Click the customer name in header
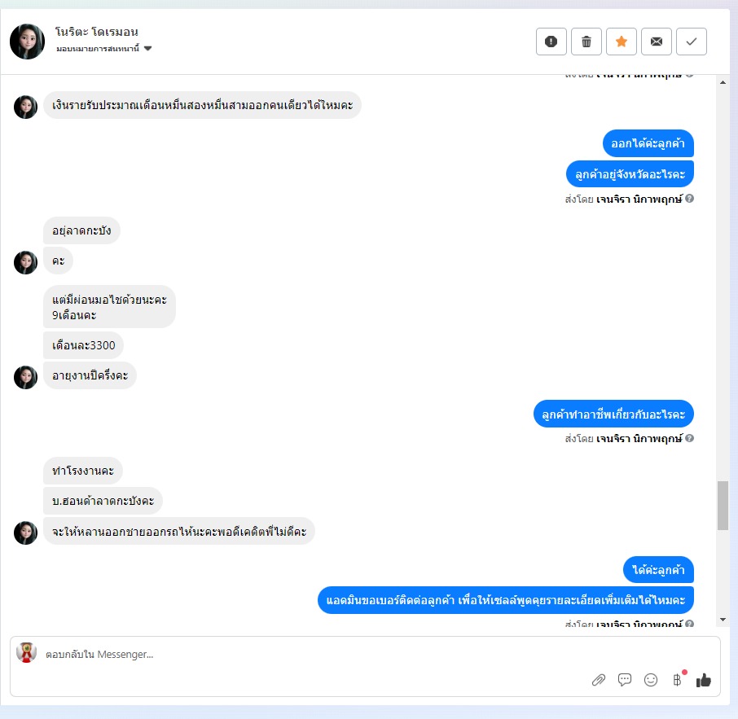The height and width of the screenshot is (719, 738). click(x=96, y=32)
